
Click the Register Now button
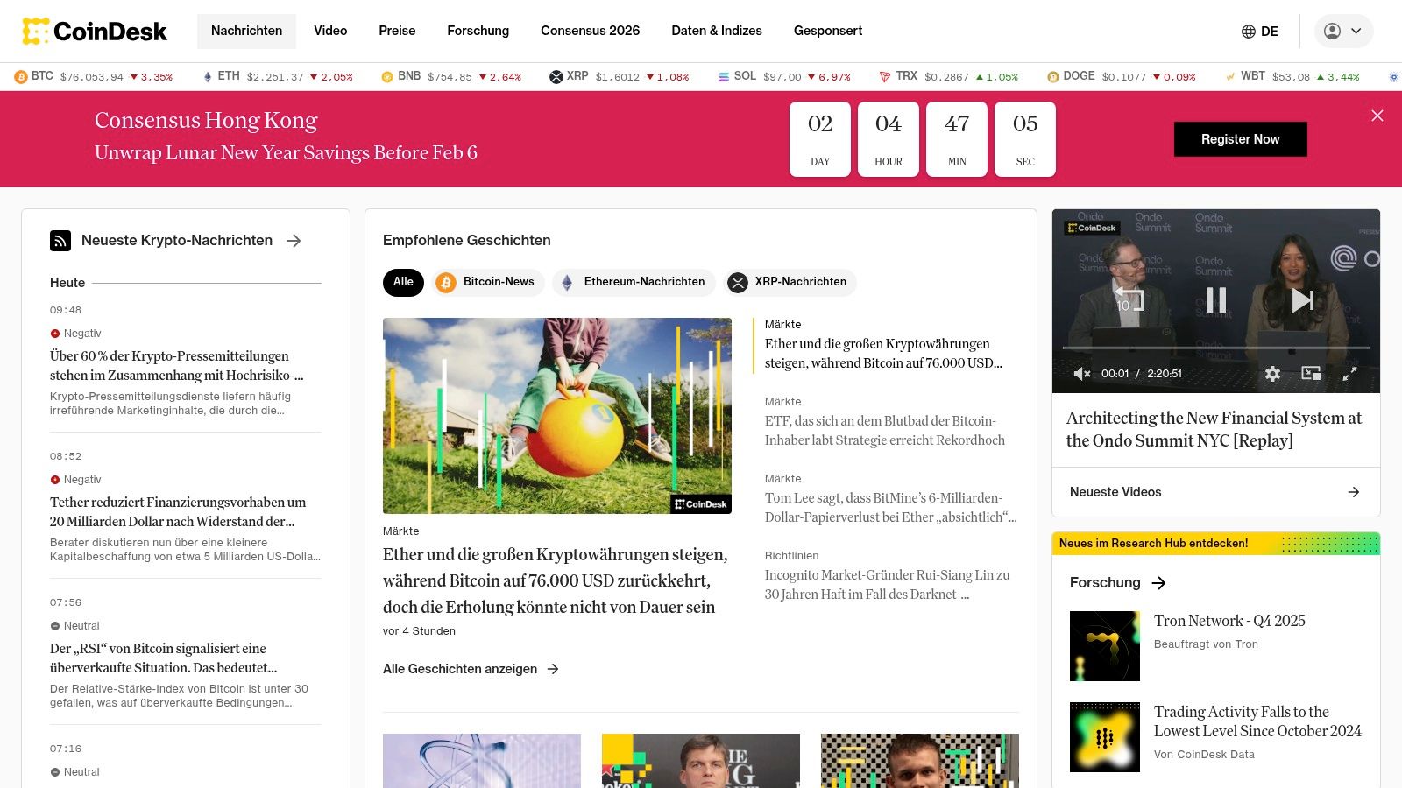(1240, 138)
